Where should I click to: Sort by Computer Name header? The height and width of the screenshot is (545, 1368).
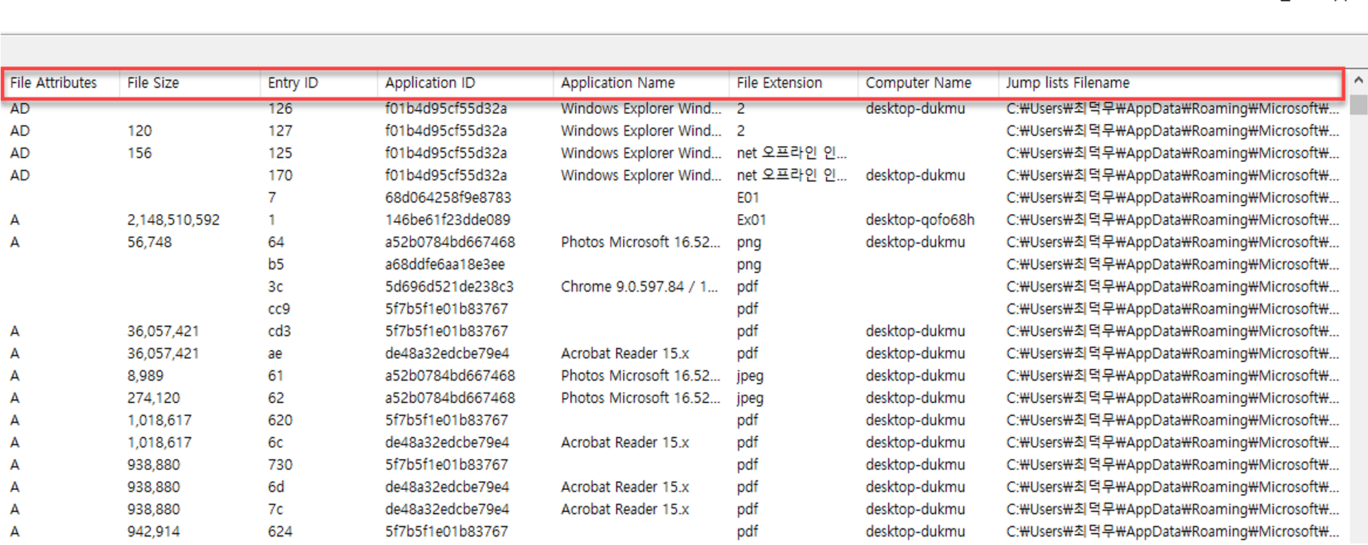click(x=918, y=83)
